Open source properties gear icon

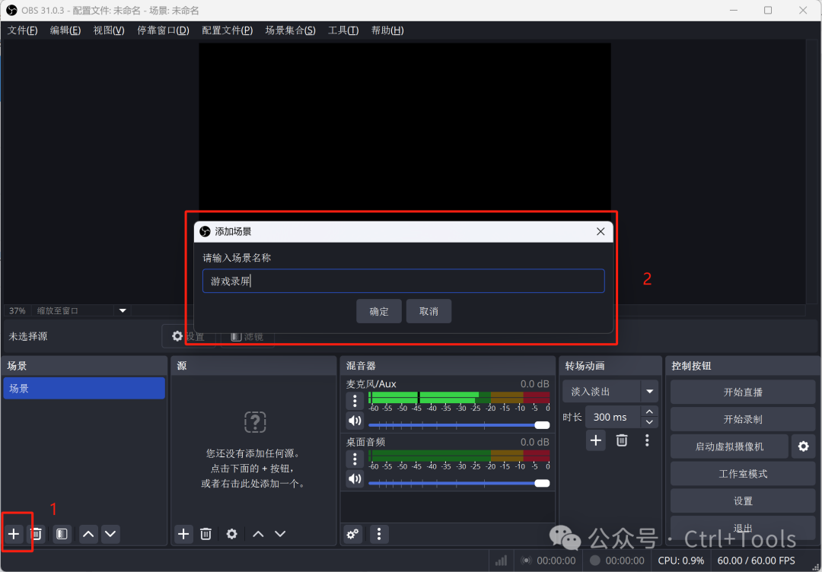(231, 534)
